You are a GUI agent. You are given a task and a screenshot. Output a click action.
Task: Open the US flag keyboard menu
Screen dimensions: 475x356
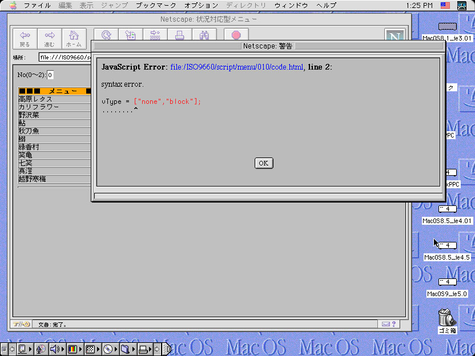tap(445, 6)
